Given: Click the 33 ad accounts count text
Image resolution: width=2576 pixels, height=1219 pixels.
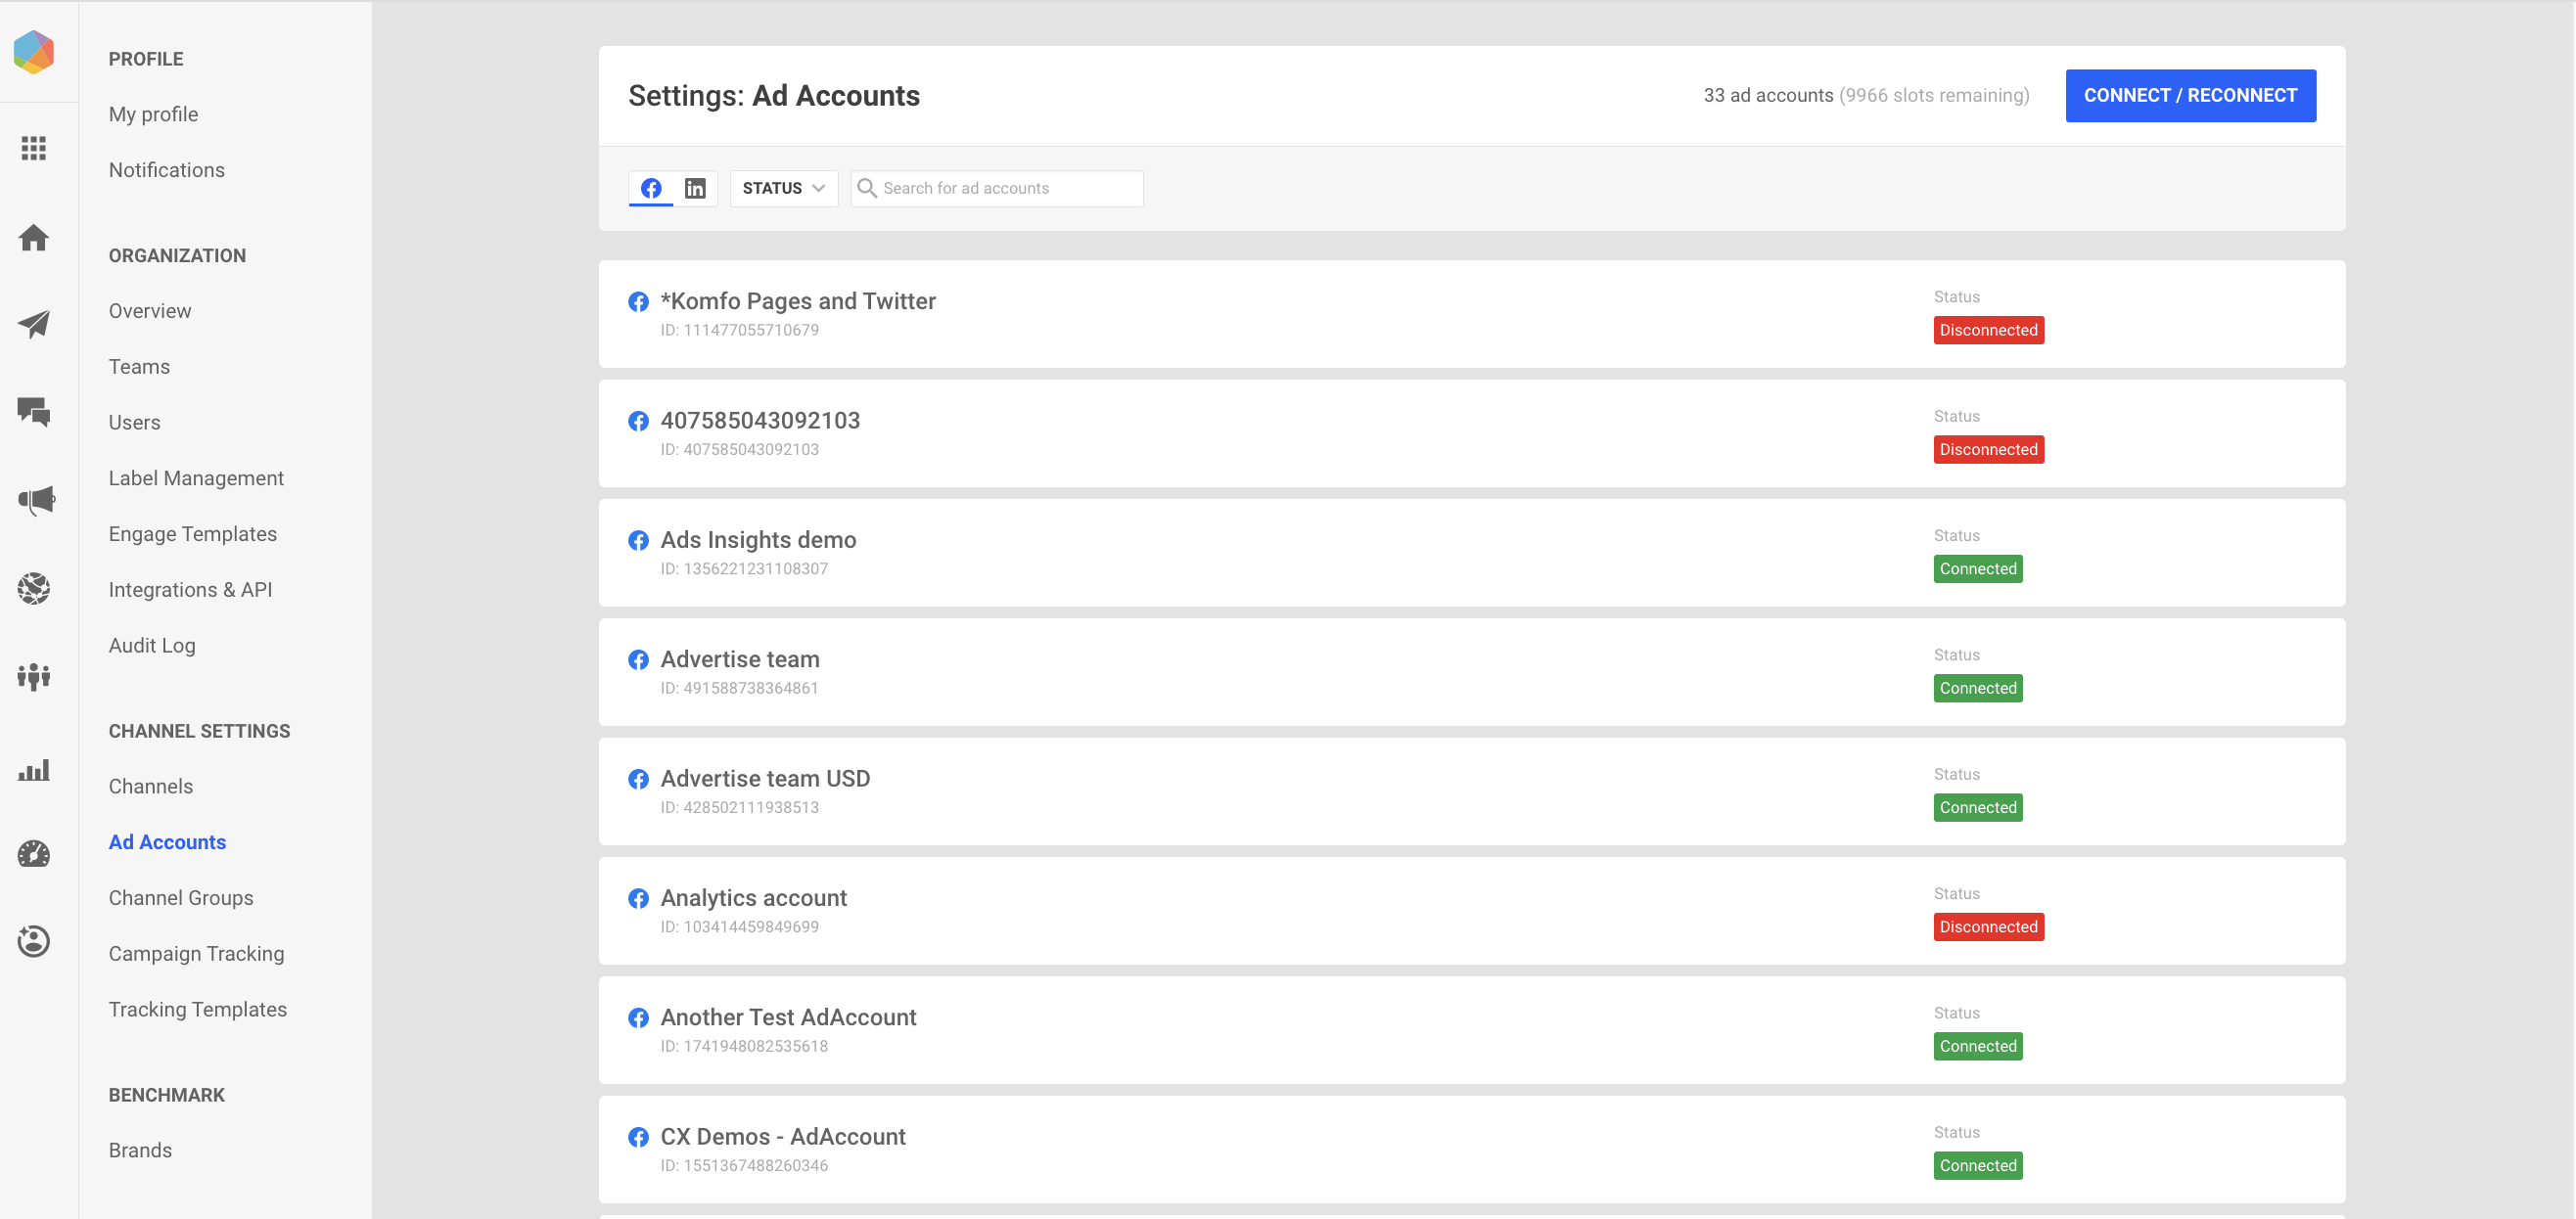Looking at the screenshot, I should (x=1768, y=96).
